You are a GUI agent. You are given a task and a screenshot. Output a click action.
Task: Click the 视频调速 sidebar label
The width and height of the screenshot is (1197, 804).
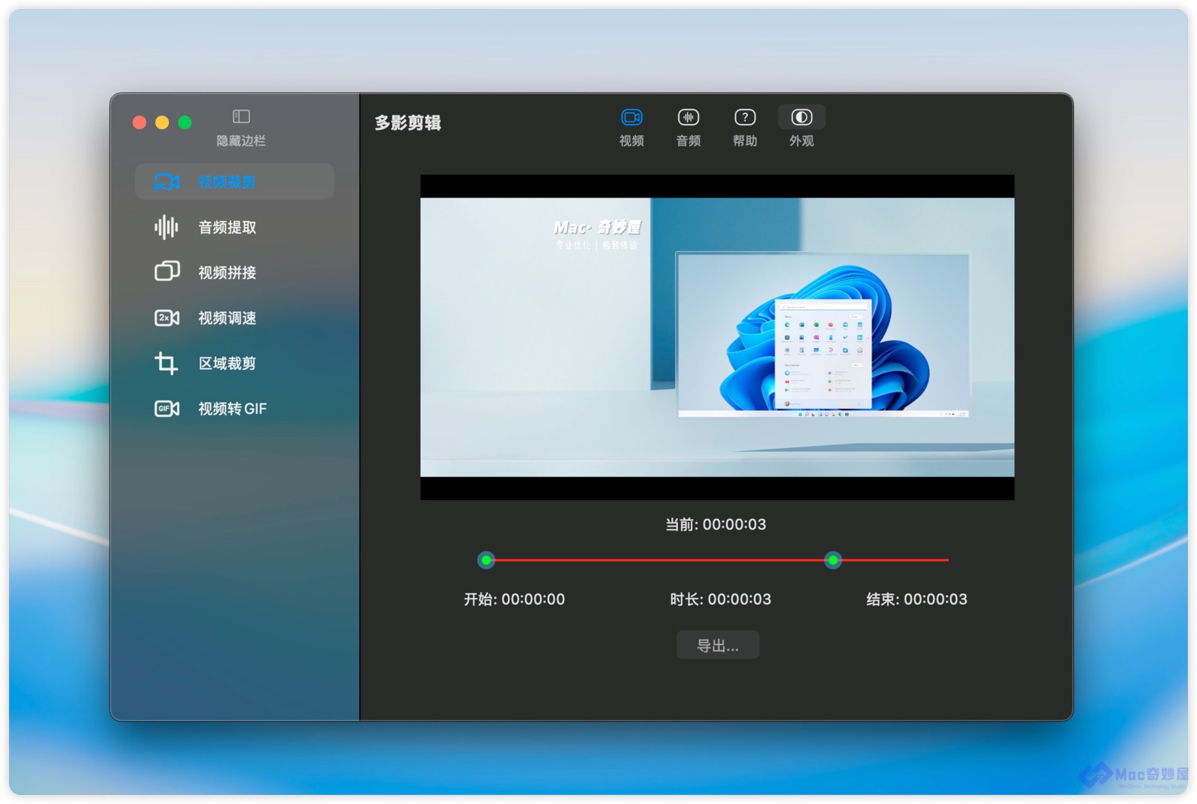[x=227, y=318]
